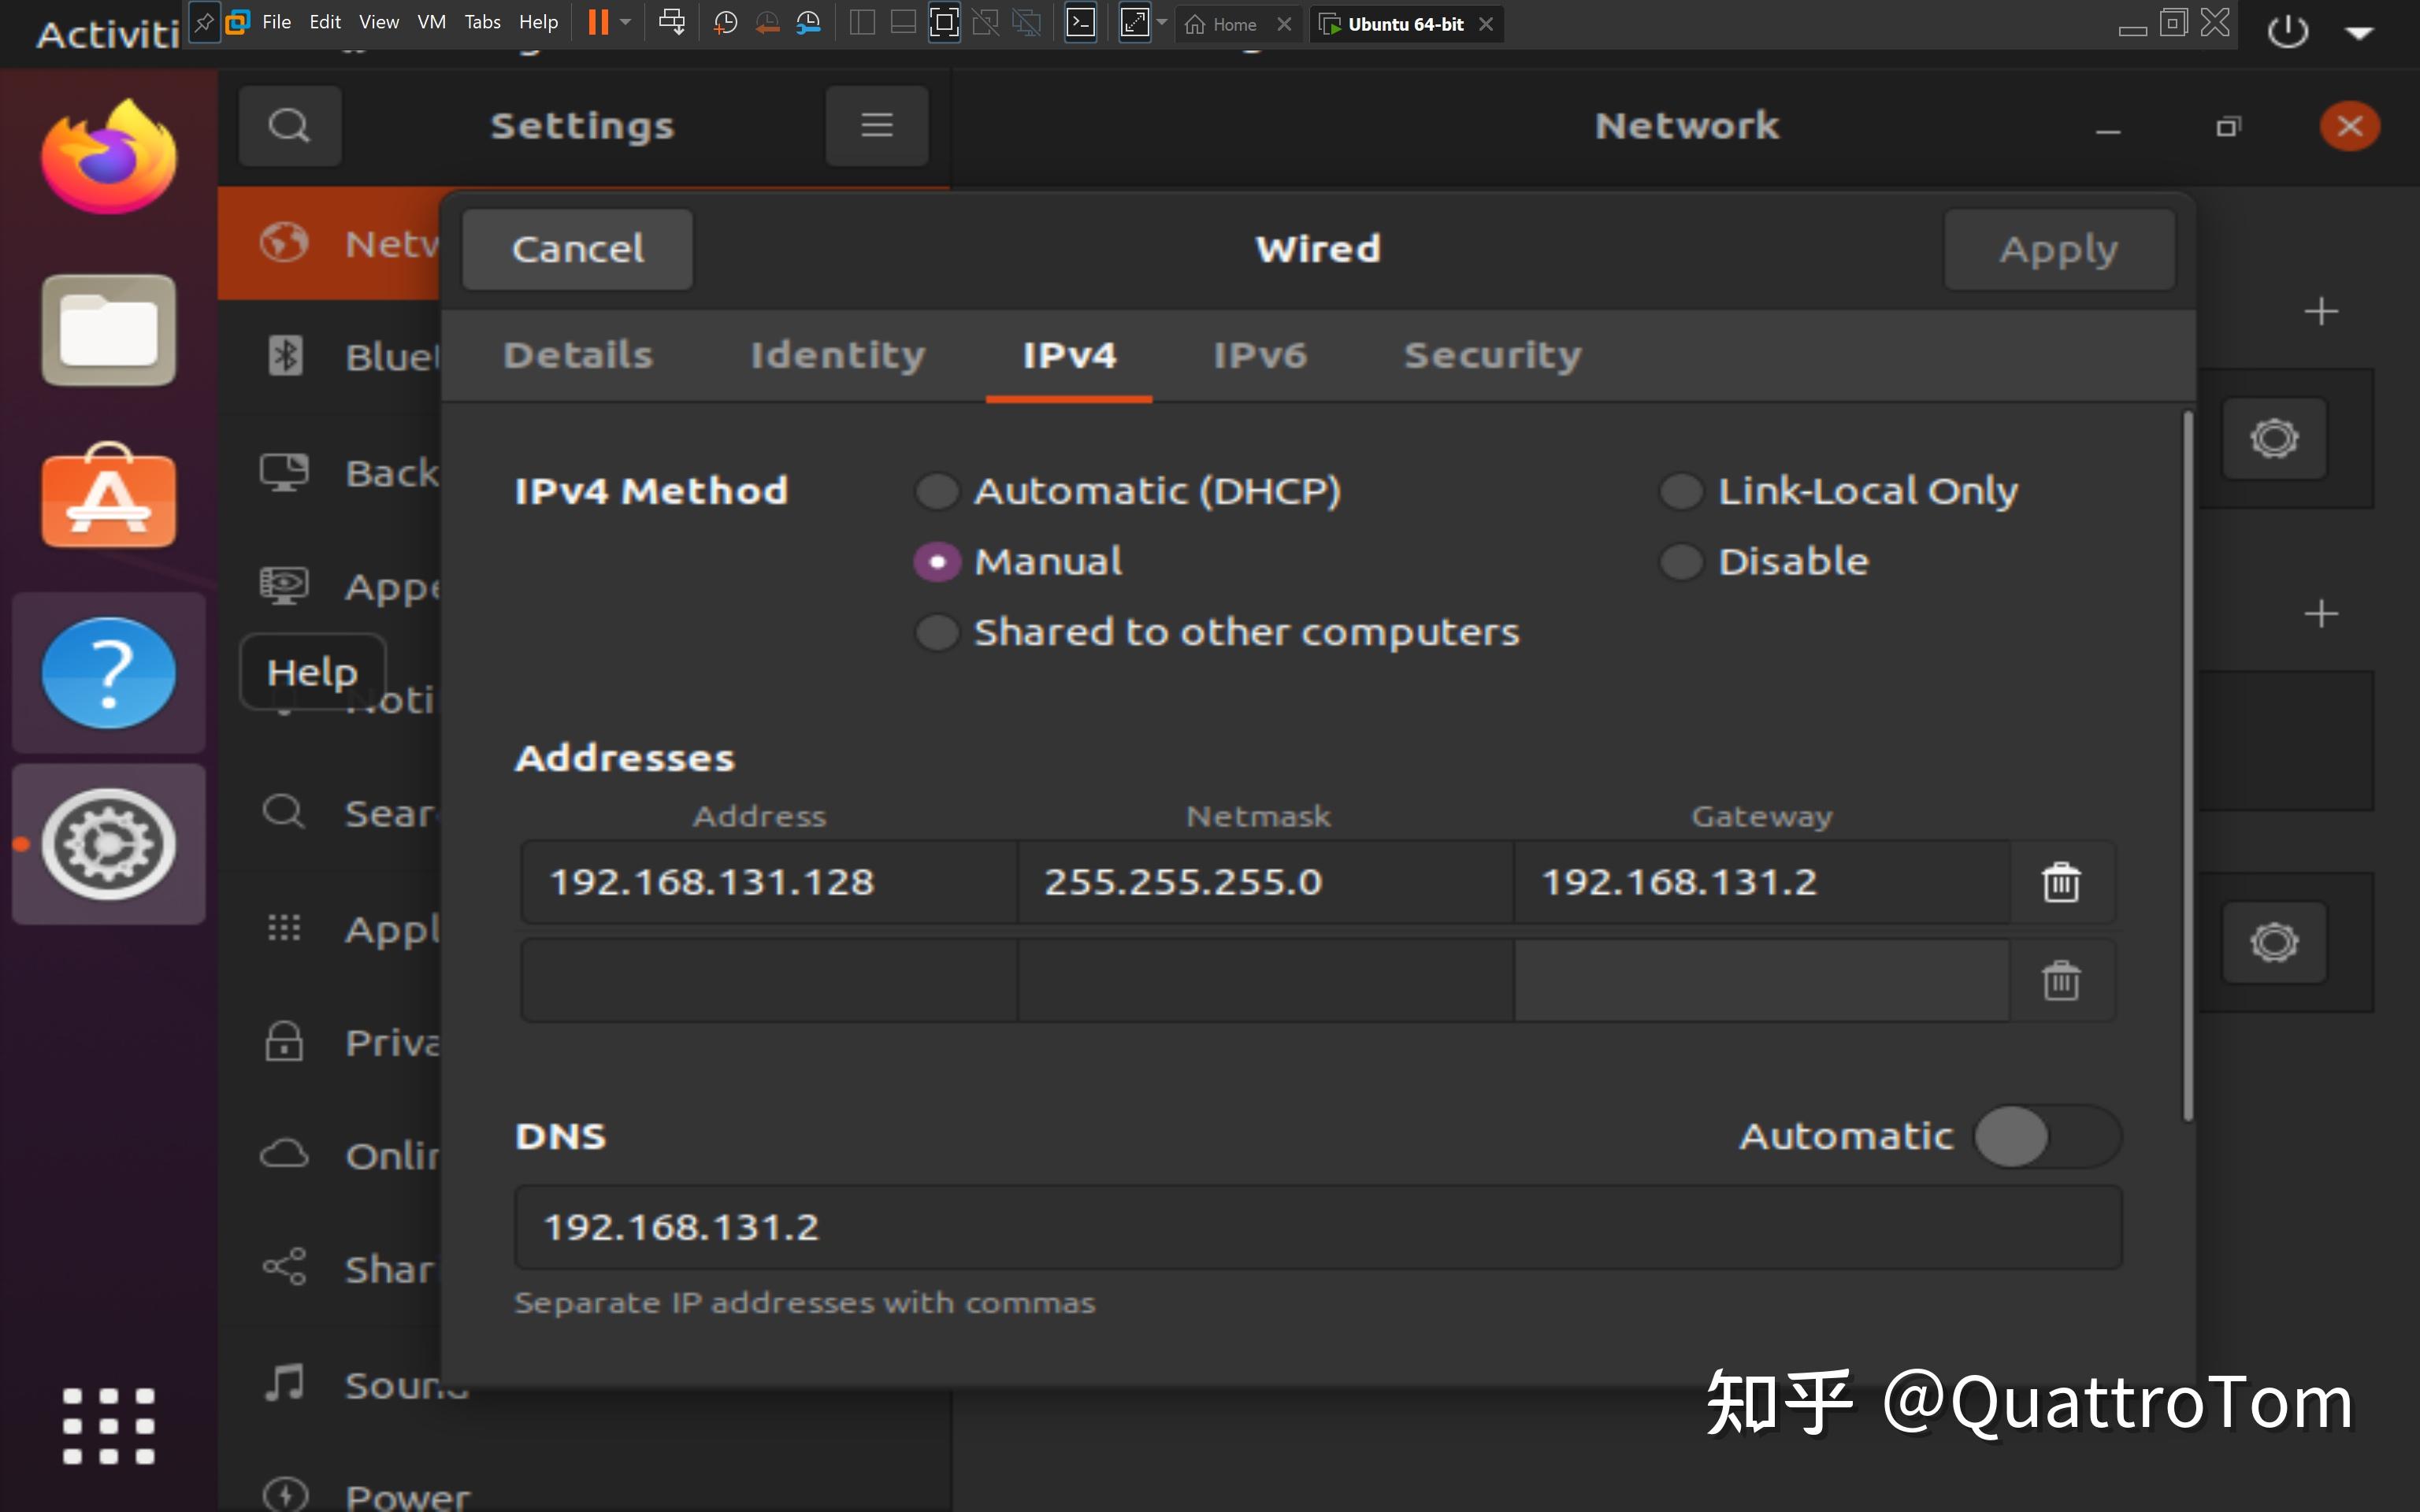Click the DNS field 192.168.131.2

pyautogui.click(x=1318, y=1227)
